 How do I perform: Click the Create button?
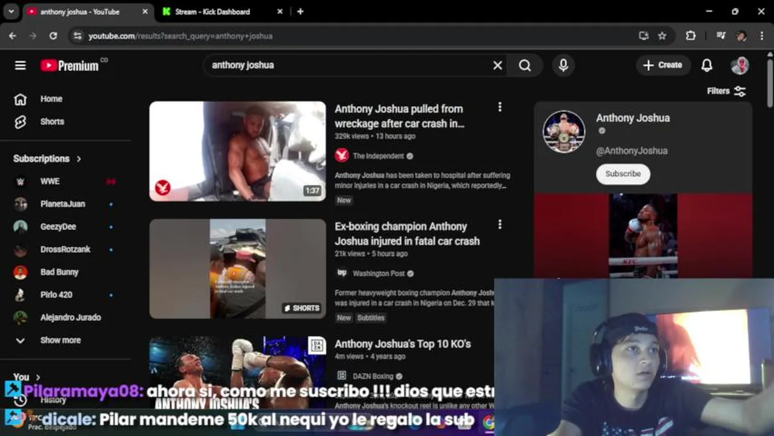tap(663, 65)
